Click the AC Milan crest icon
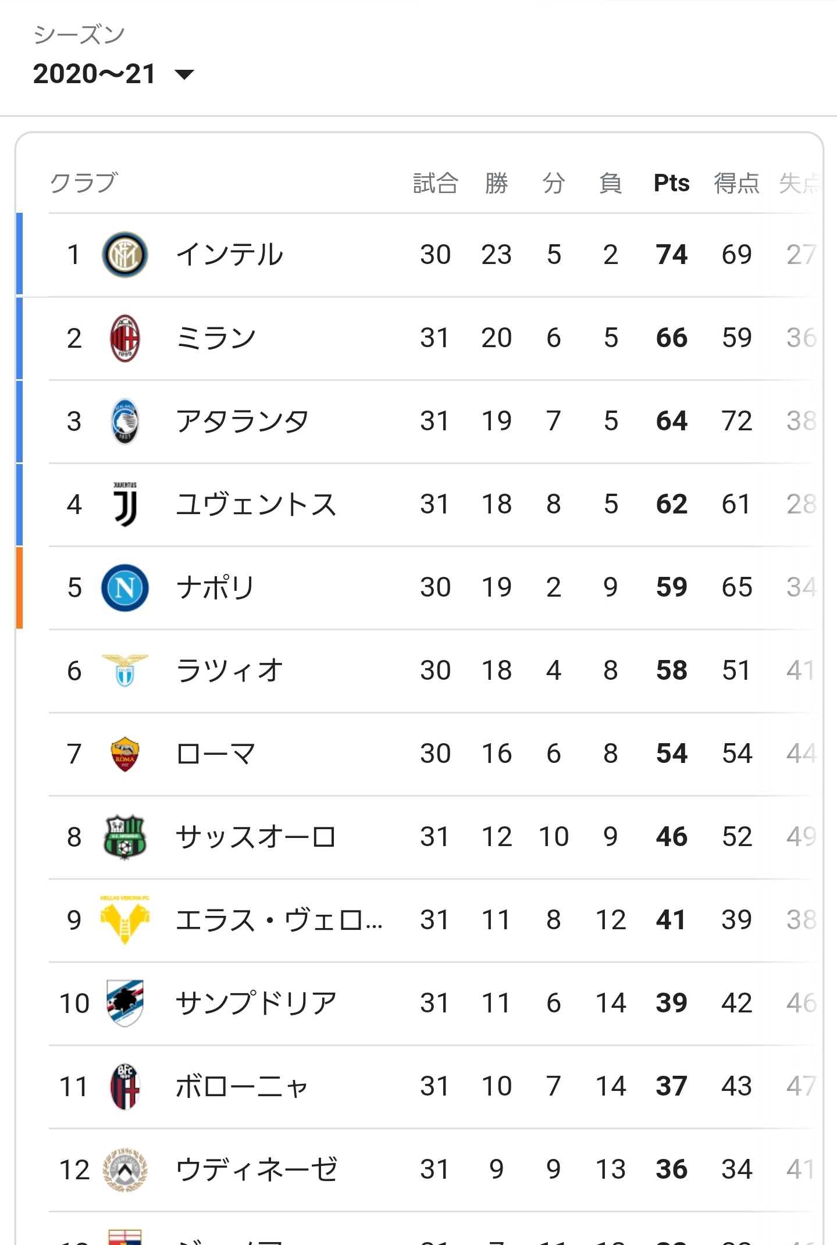837x1245 pixels. pyautogui.click(x=124, y=338)
